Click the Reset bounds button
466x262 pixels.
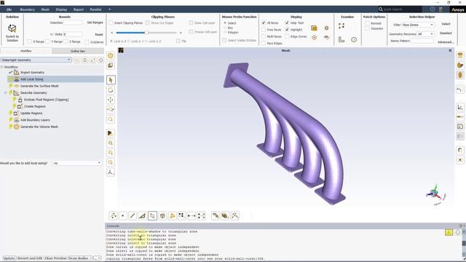pyautogui.click(x=99, y=34)
